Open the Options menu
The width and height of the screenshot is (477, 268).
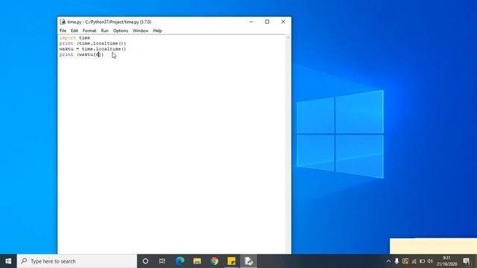click(x=121, y=31)
